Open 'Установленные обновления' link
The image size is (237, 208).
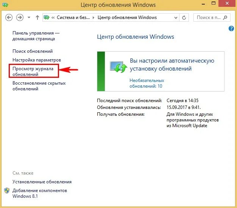[x=42, y=182]
